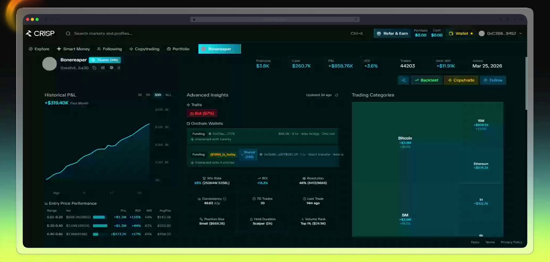The height and width of the screenshot is (262, 550).
Task: Run a Backtest on this trader
Action: (x=427, y=80)
